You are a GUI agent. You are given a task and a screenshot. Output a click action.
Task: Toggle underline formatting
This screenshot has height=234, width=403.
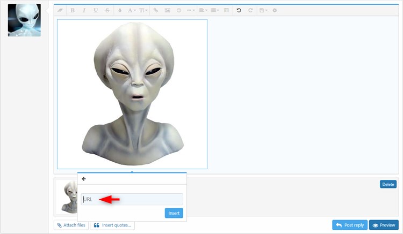coord(96,10)
